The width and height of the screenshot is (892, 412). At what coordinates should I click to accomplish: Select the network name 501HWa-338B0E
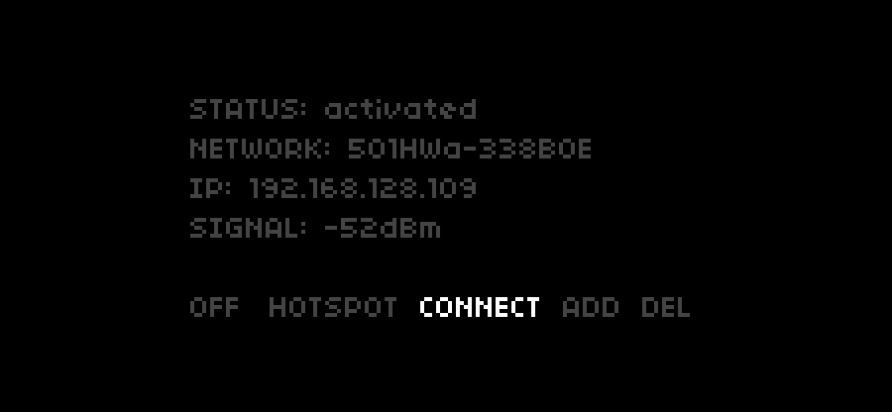[x=470, y=149]
